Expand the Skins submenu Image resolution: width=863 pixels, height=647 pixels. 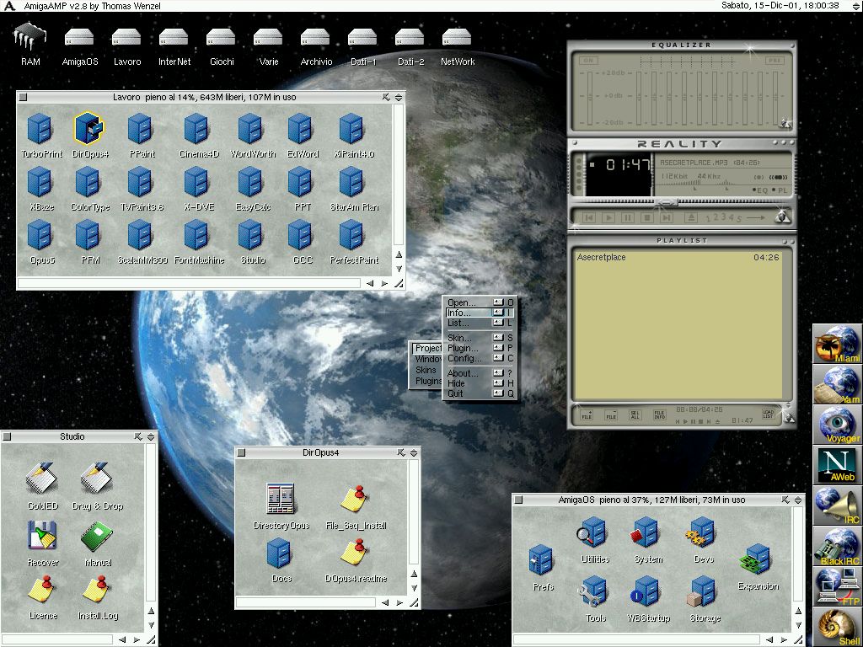click(x=426, y=370)
